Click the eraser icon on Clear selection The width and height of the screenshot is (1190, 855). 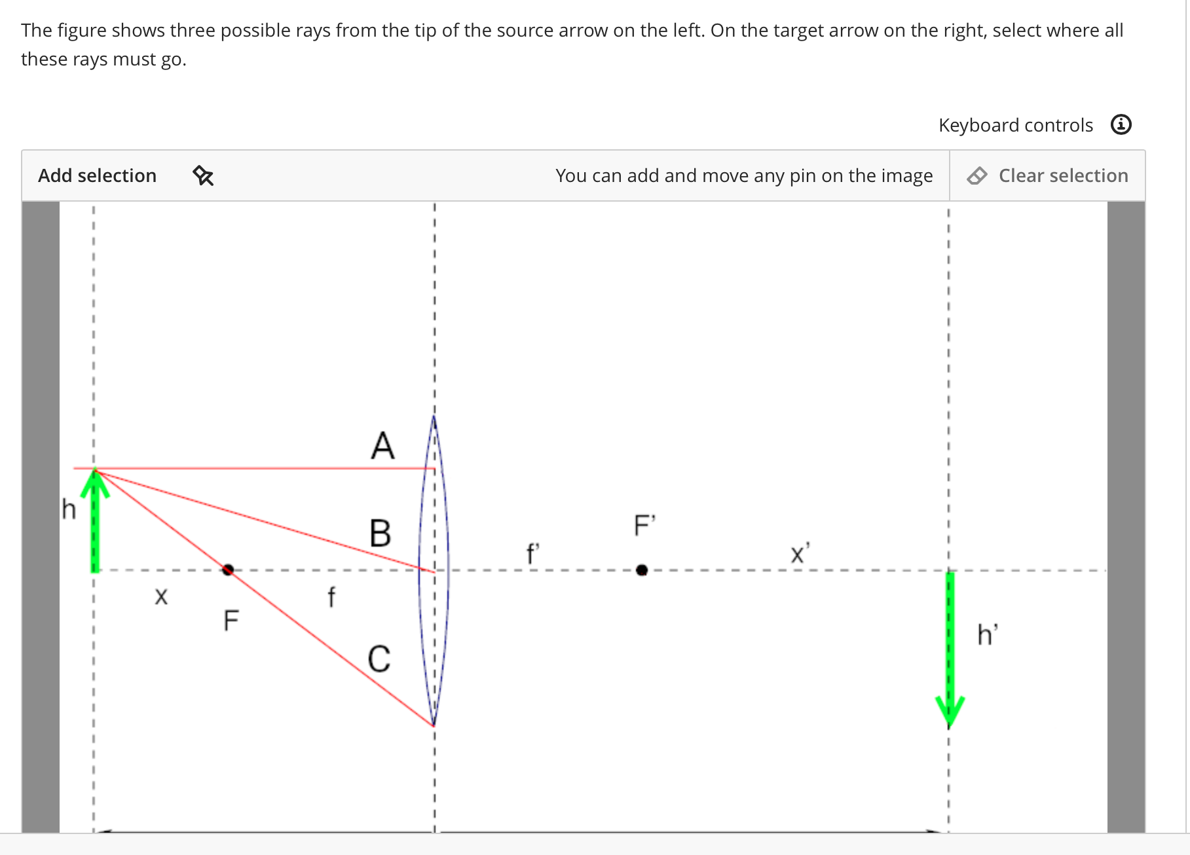coord(977,175)
